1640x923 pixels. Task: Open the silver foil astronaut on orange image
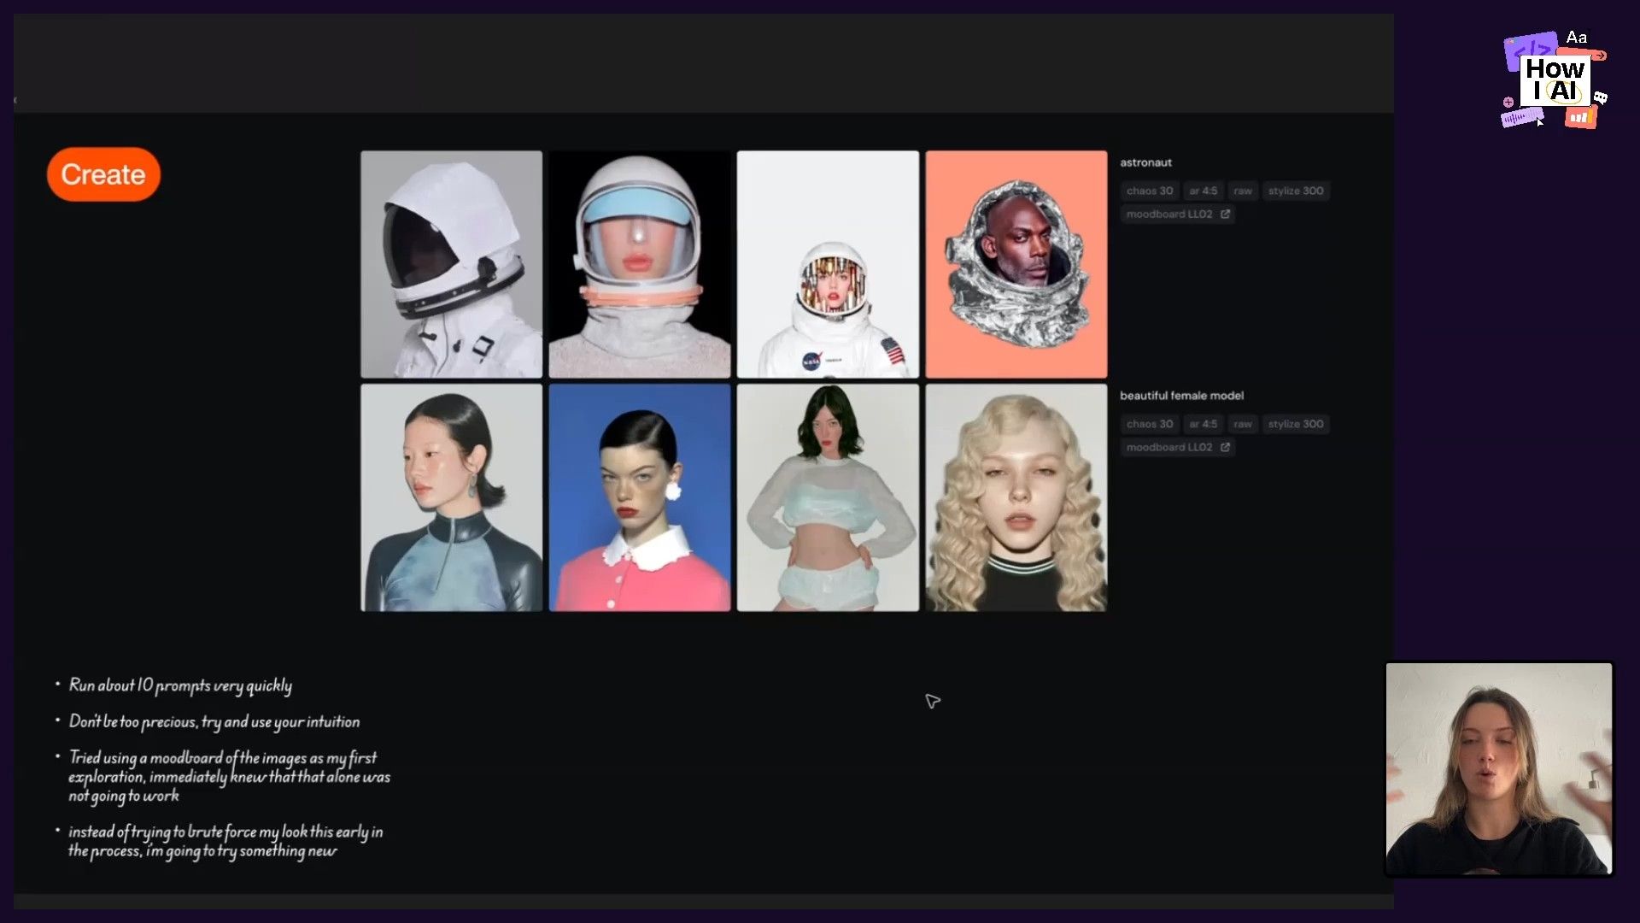coord(1016,264)
